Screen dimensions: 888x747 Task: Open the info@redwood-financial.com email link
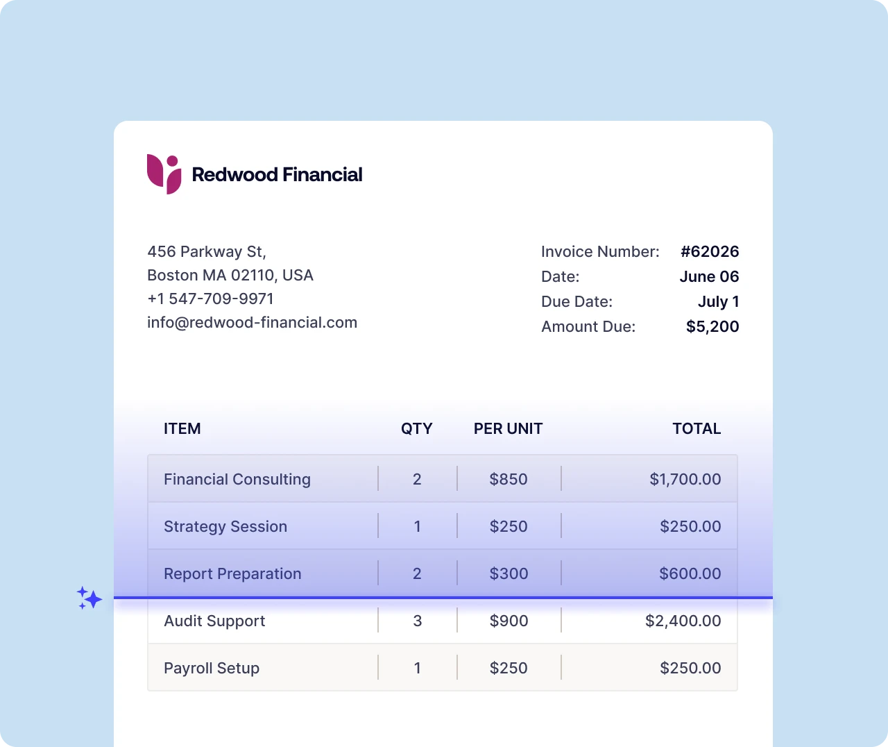tap(252, 322)
